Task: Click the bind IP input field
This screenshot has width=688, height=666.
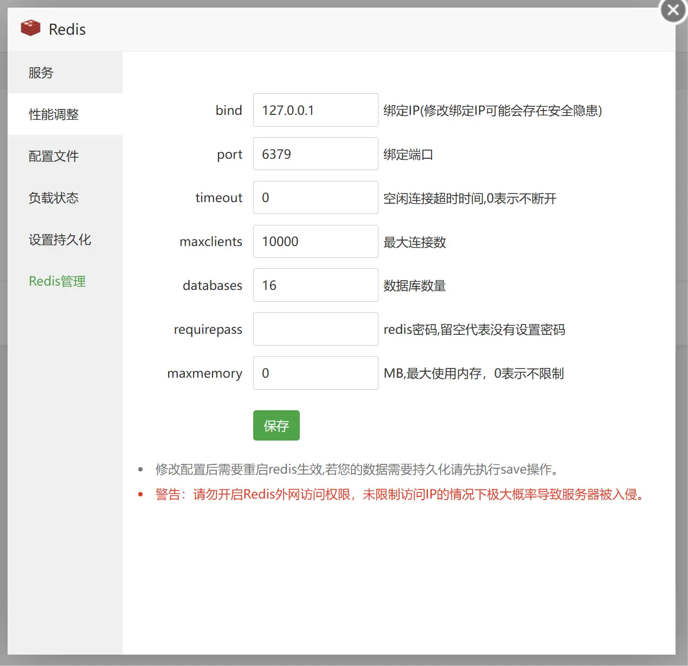Action: coord(316,110)
